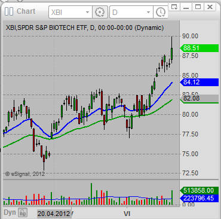Screen dimensions: 221x219
Task: Click the 75.00 price axis label
Action: point(191,154)
